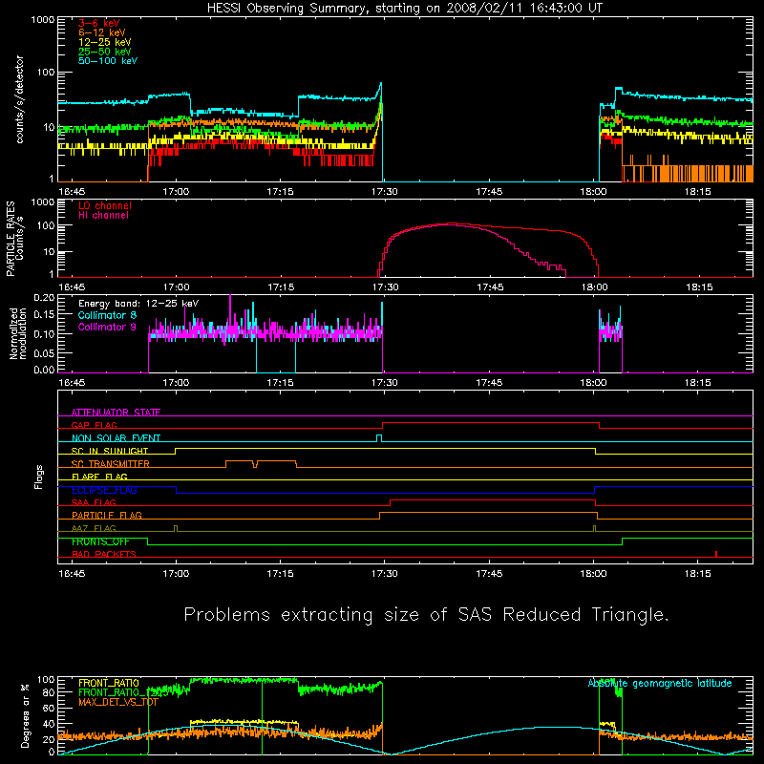Select the Collimator 8 legend entry

point(107,315)
